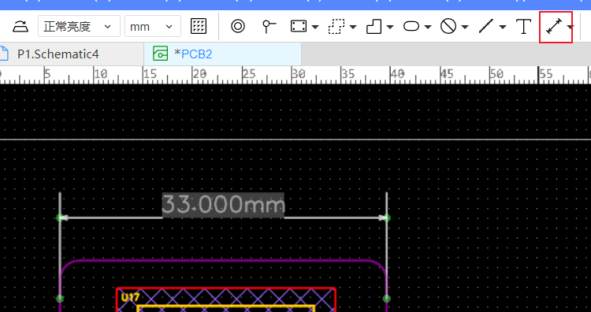Select the via placement tool
This screenshot has width=591, height=312.
click(238, 26)
